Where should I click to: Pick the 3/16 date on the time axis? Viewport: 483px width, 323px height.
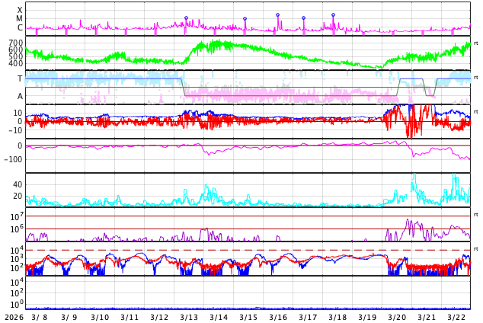pos(278,317)
